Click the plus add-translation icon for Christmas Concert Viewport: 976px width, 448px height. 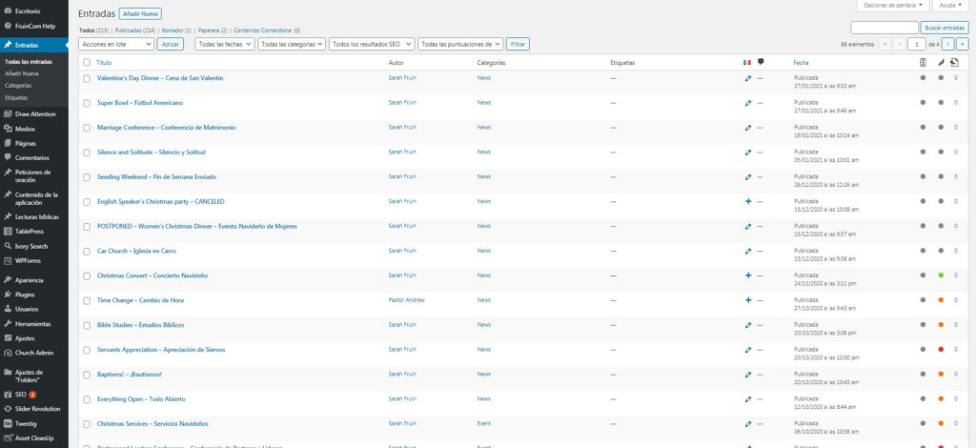748,275
